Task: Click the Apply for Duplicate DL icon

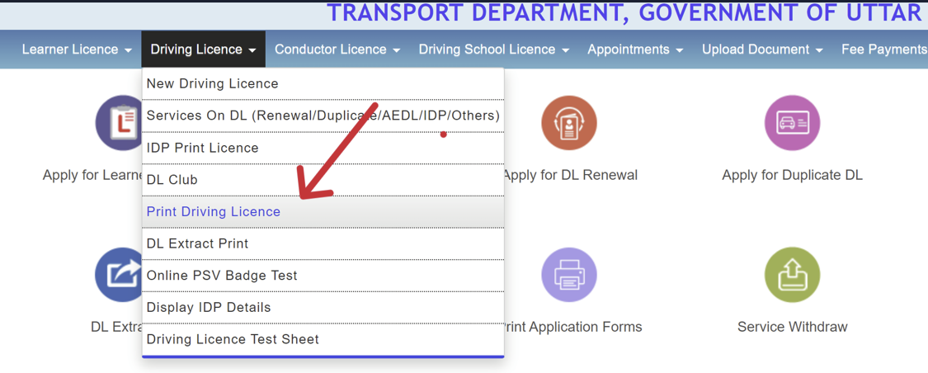Action: 792,124
